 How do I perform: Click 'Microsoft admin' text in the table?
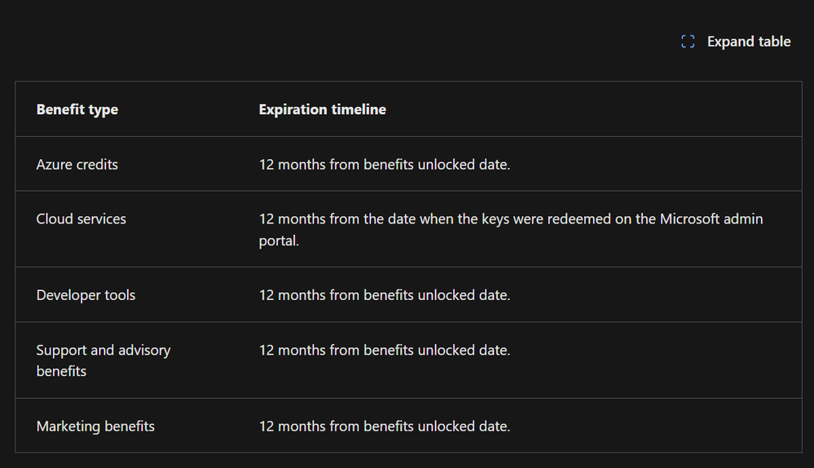(711, 219)
